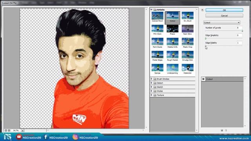Click the Edge Fidelity value field
Screen dimensions: 251x141
tap(239, 43)
